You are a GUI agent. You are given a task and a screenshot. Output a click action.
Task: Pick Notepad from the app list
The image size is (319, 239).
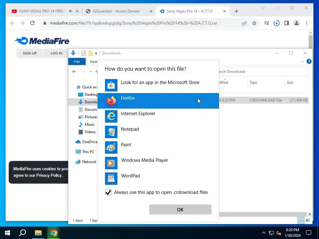pos(158,132)
